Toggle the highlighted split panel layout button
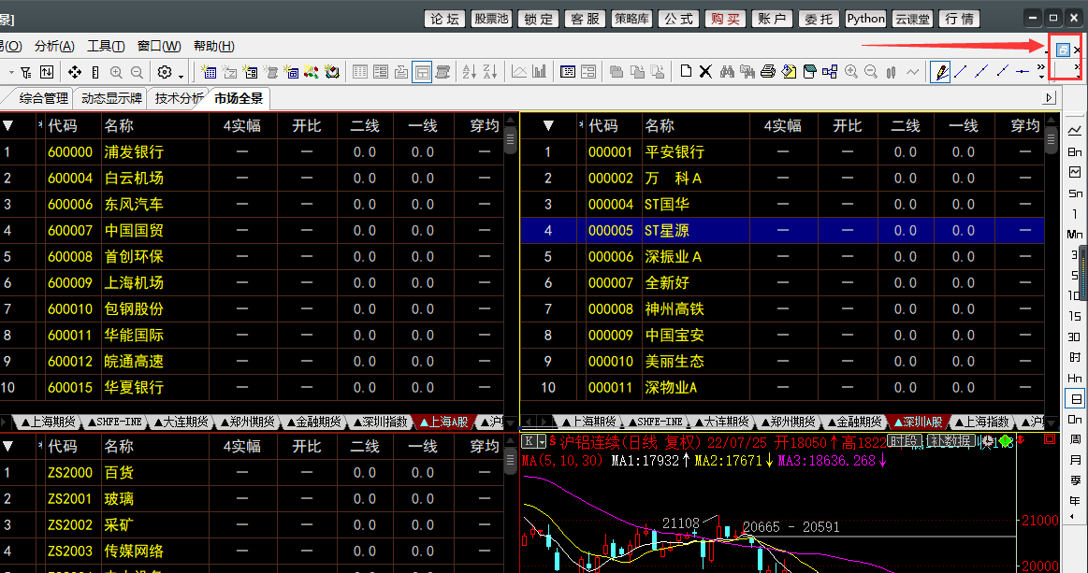1088x573 pixels. pyautogui.click(x=422, y=71)
